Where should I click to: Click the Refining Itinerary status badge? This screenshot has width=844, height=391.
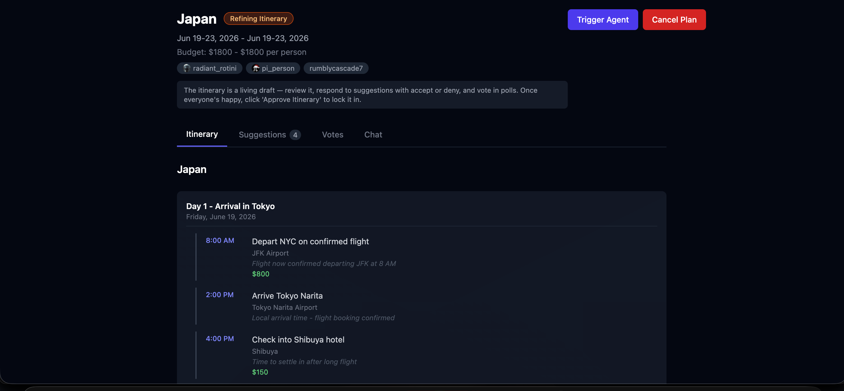(258, 19)
